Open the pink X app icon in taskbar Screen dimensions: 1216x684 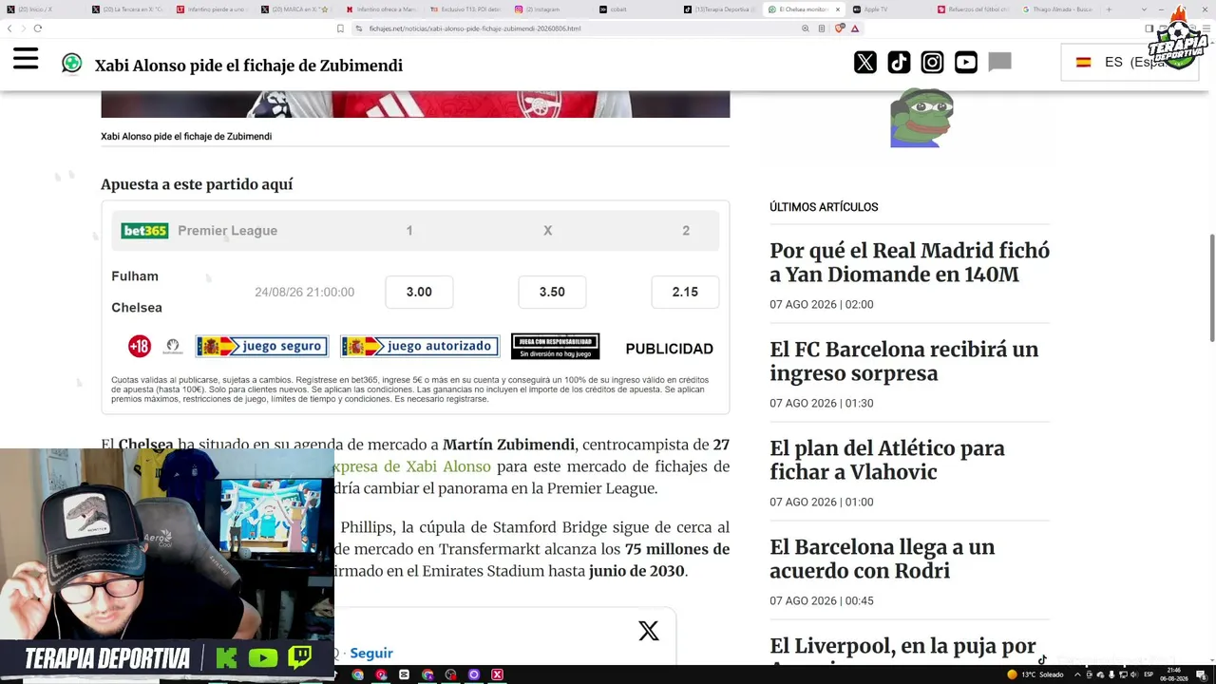497,674
